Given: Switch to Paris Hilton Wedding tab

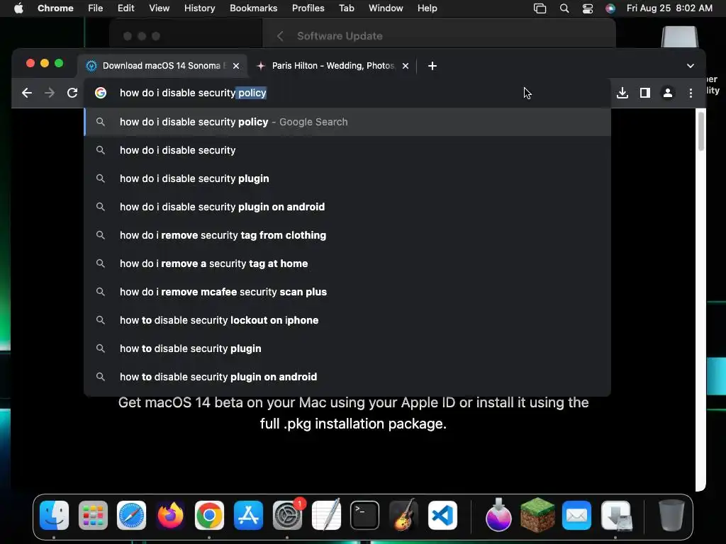Looking at the screenshot, I should (x=332, y=66).
